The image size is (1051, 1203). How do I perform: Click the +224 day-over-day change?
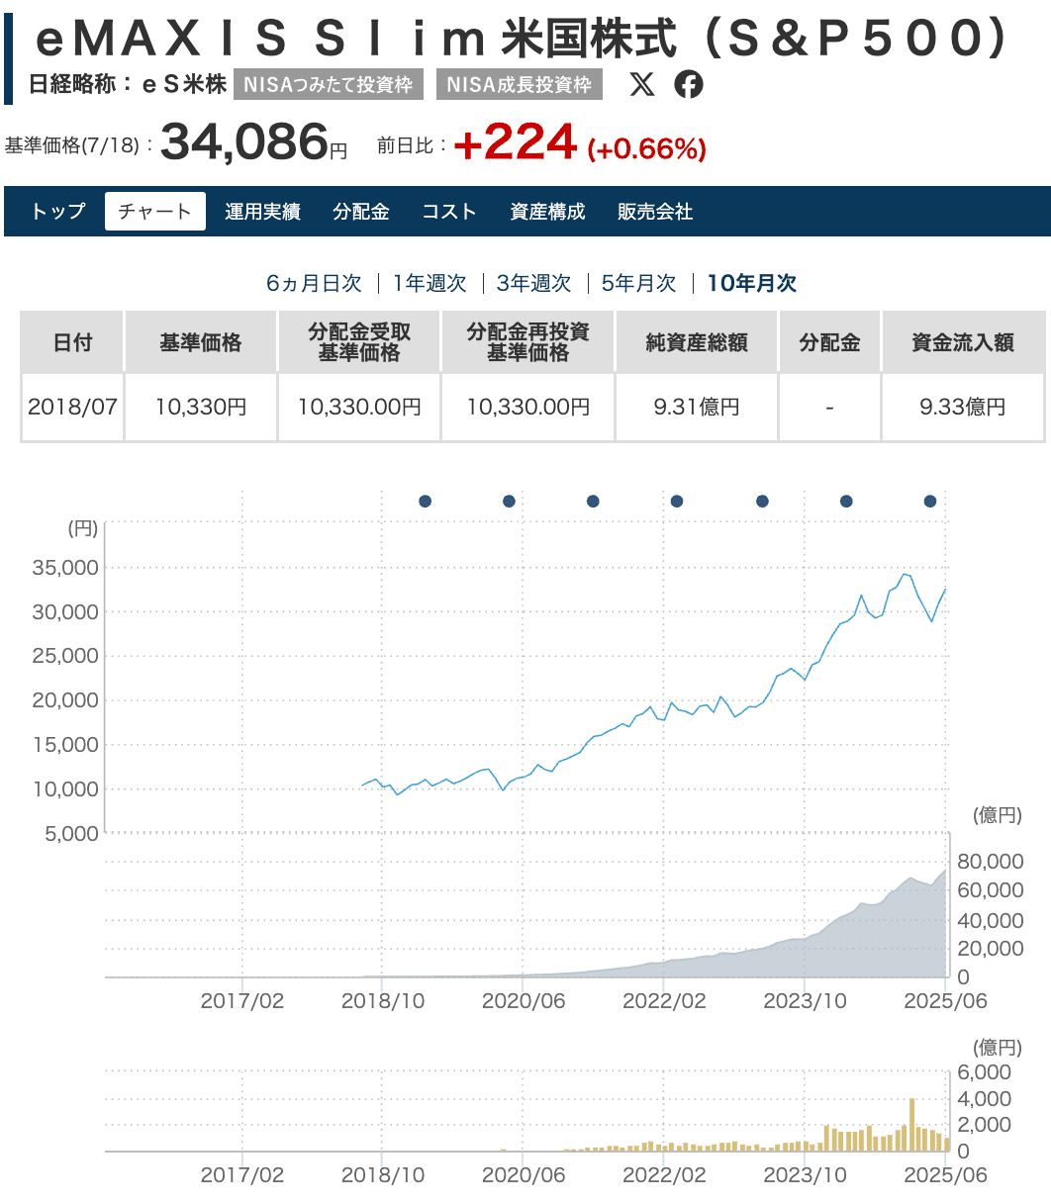point(515,142)
